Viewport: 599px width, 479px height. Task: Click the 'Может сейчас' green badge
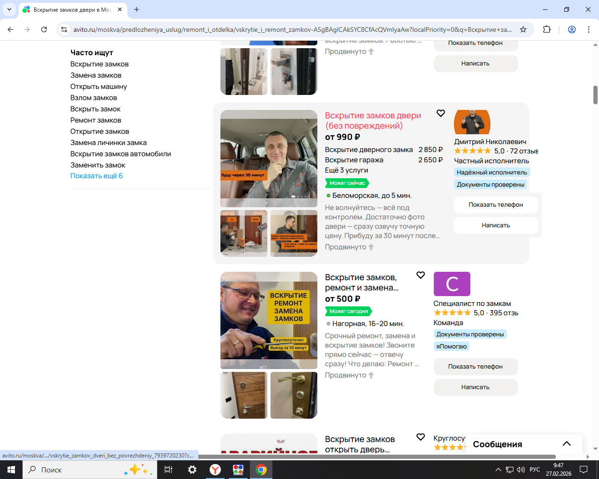point(347,183)
